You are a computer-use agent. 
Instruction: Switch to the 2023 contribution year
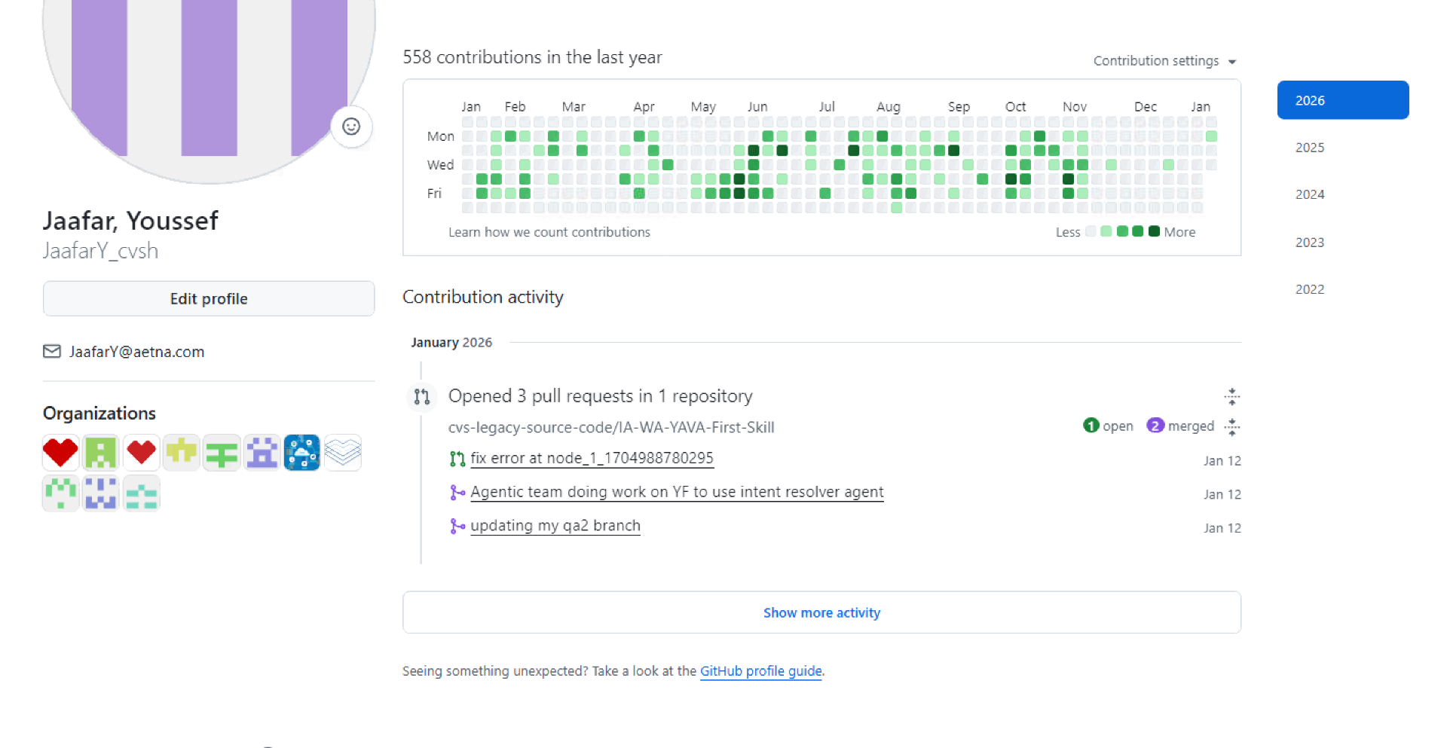pos(1310,243)
